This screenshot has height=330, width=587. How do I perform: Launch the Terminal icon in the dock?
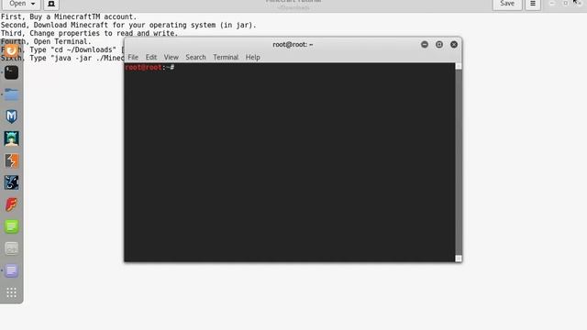point(11,72)
